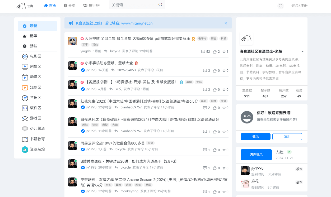This screenshot has height=197, width=331.
Task: Select the 音乐区 sidebar icon
Action: 25,98
